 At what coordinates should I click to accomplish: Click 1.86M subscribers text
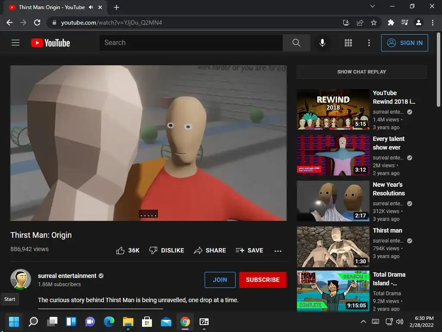click(x=59, y=284)
